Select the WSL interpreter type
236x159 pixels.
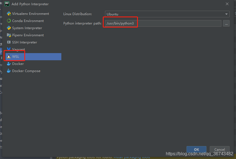pos(33,57)
